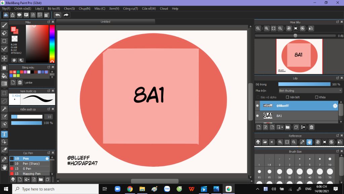Select the Eyedropper tool
Image resolution: width=344 pixels, height=194 pixels.
pyautogui.click(x=4, y=159)
